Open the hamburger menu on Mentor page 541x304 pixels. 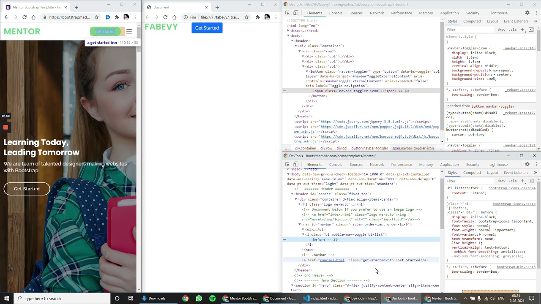(x=129, y=31)
